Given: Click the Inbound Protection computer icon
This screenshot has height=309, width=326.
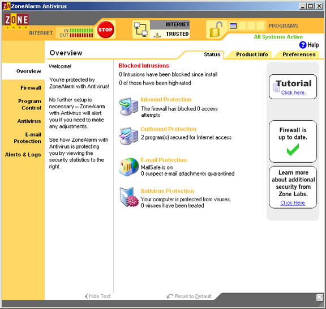Looking at the screenshot, I should (128, 107).
